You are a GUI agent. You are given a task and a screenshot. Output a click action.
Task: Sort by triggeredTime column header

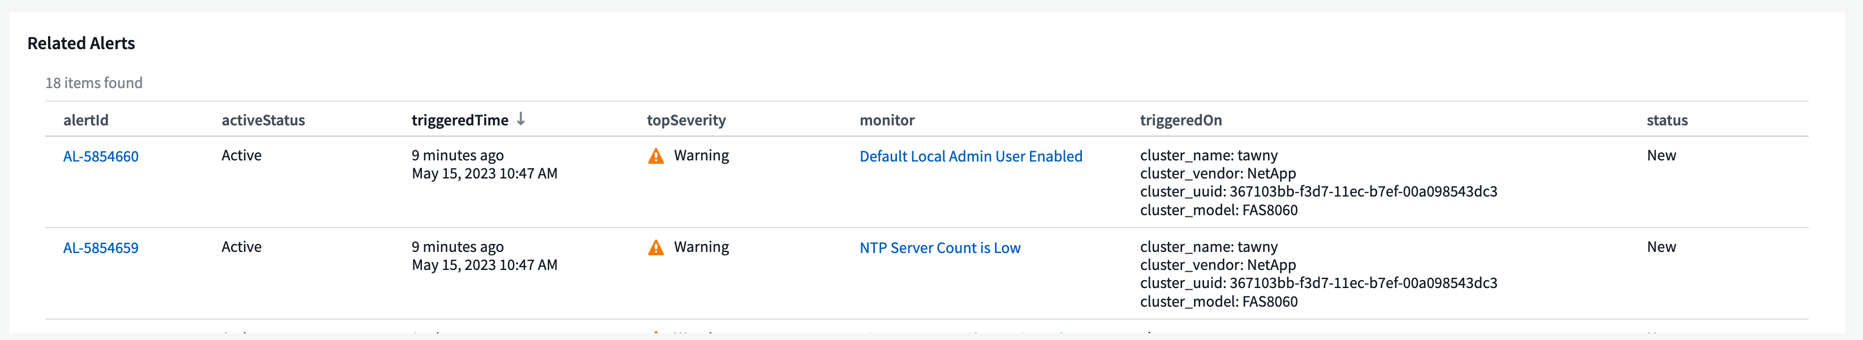[460, 120]
